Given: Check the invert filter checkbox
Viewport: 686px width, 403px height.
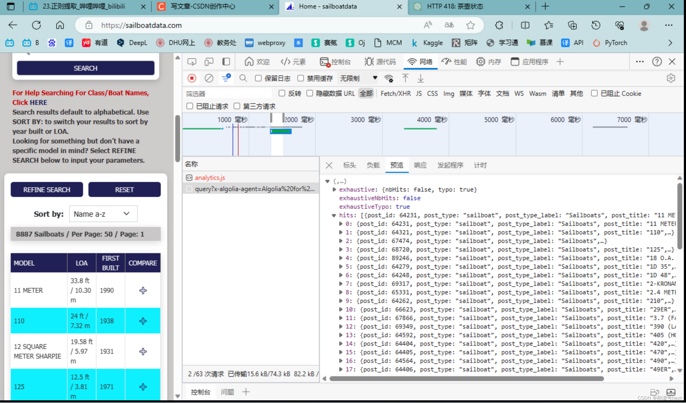Looking at the screenshot, I should pyautogui.click(x=282, y=93).
